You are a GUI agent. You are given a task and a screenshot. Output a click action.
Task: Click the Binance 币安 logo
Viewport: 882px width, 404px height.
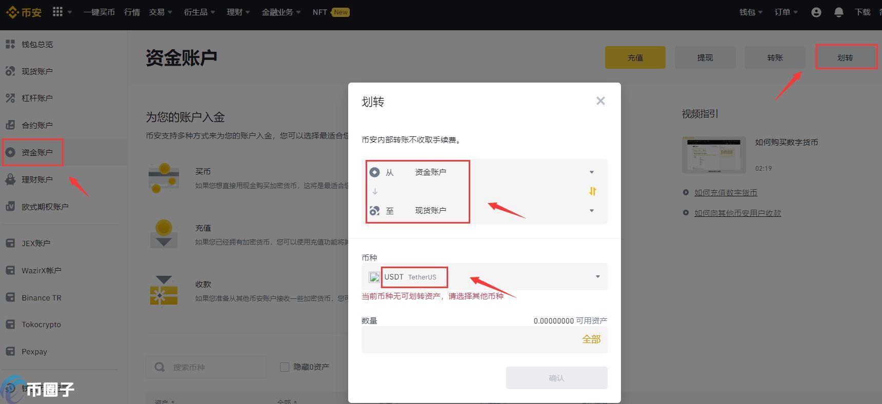click(24, 12)
